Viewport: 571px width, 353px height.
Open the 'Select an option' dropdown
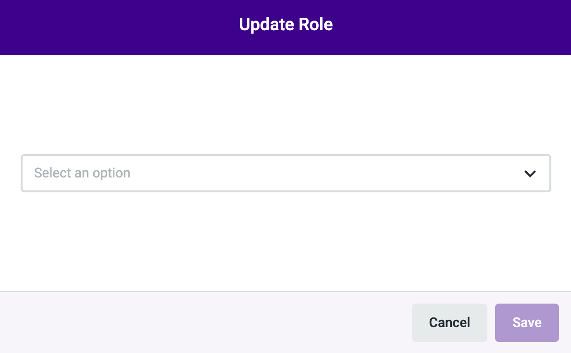[286, 173]
